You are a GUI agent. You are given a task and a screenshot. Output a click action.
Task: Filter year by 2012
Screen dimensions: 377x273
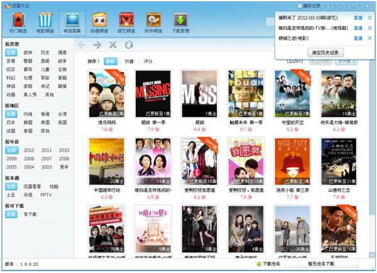pos(29,150)
